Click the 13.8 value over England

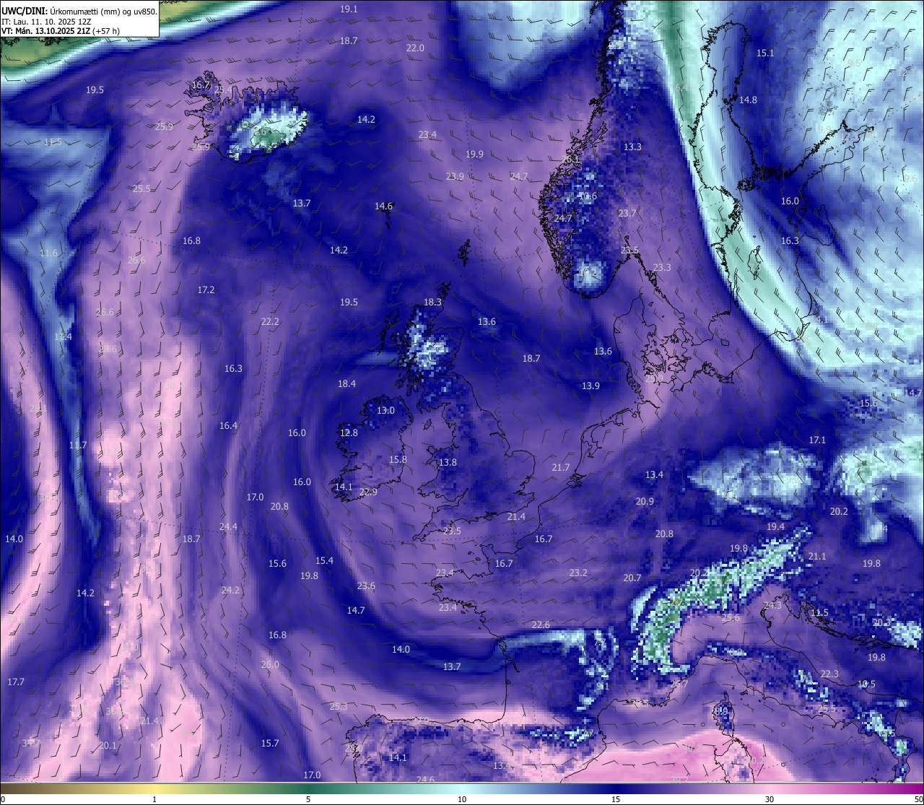[448, 462]
